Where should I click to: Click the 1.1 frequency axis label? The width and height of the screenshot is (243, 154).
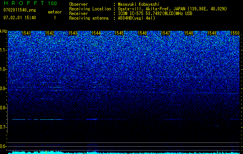[x=3, y=50]
